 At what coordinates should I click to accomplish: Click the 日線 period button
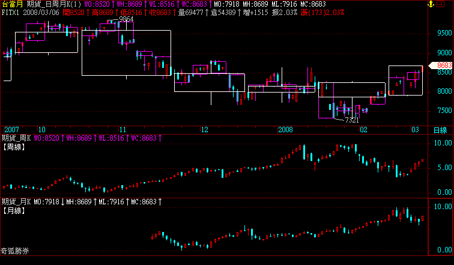(440, 130)
